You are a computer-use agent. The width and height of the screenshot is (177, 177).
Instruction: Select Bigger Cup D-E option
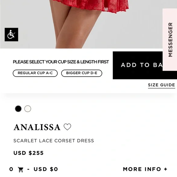[x=81, y=73]
